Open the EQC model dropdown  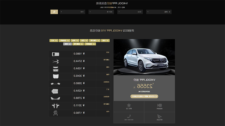point(130,12)
